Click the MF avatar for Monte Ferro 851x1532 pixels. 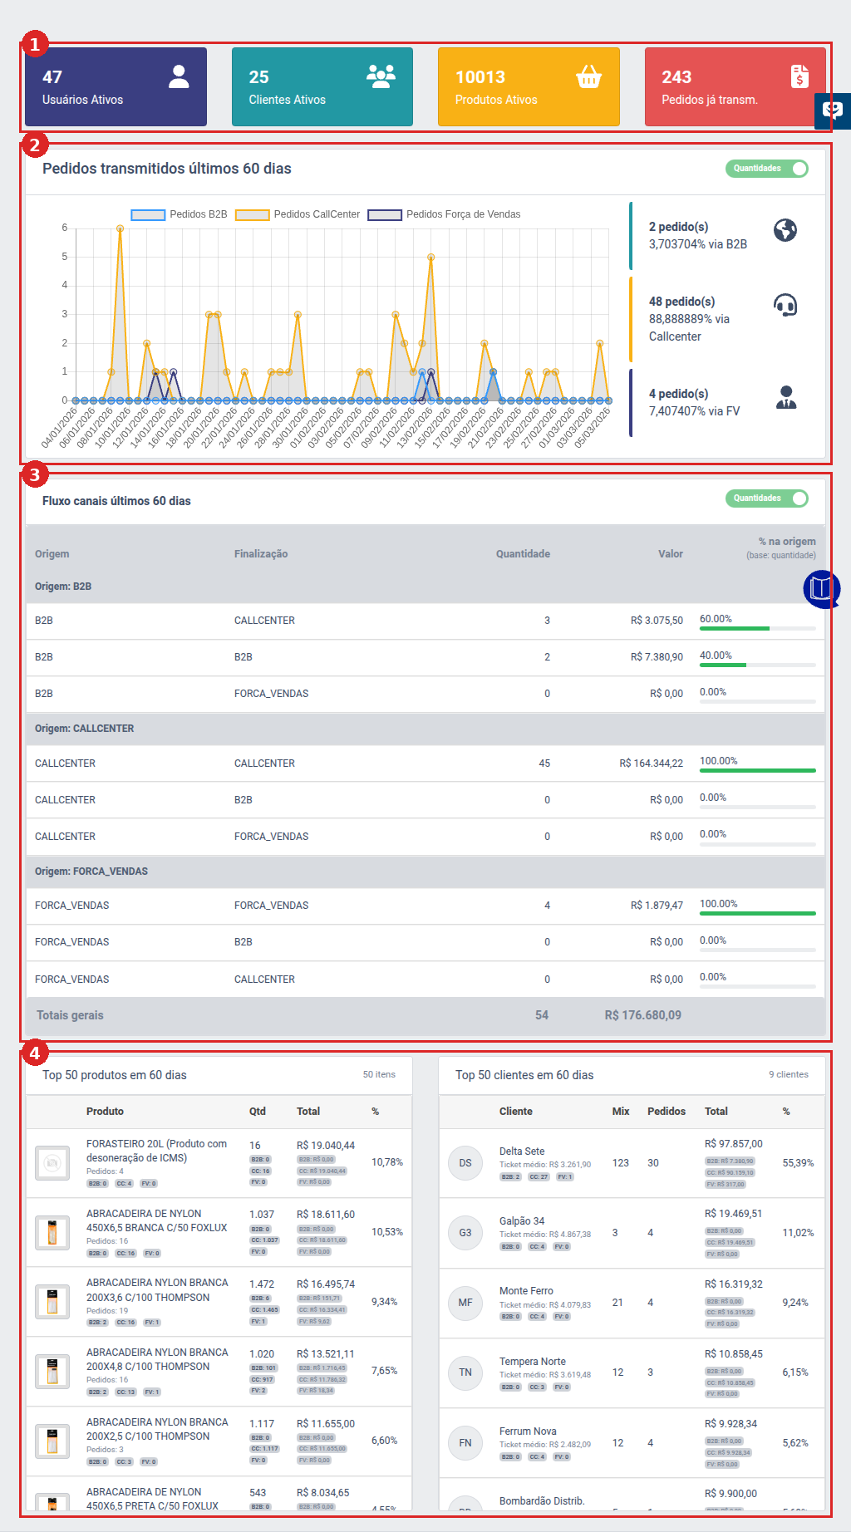[x=465, y=1303]
